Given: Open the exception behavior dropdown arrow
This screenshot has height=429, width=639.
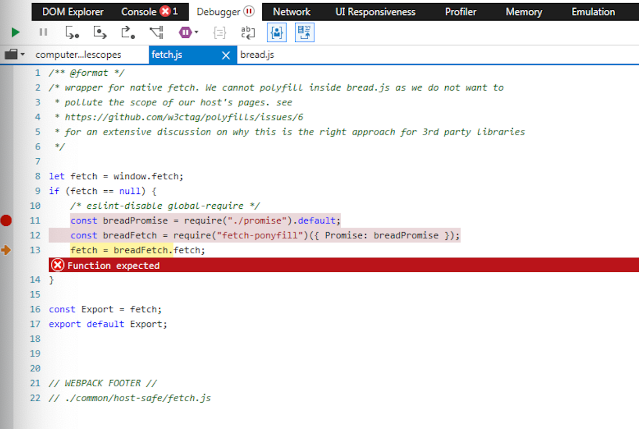Looking at the screenshot, I should pyautogui.click(x=196, y=33).
